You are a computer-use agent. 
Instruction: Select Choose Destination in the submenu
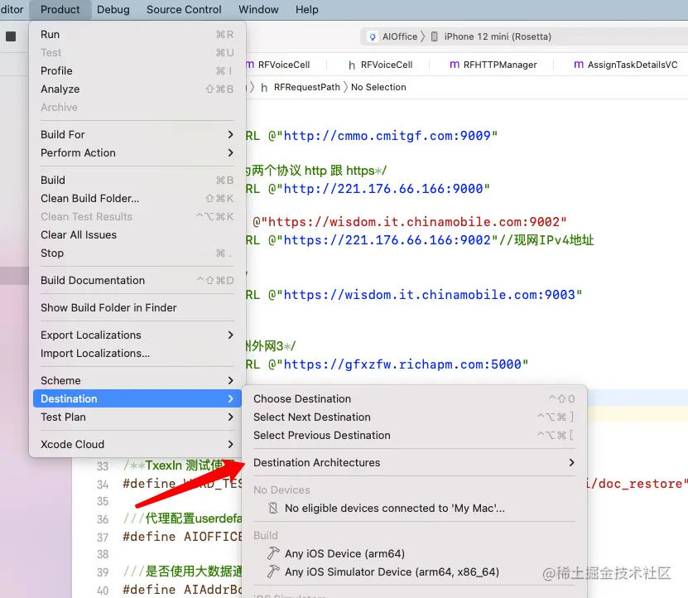click(x=414, y=398)
